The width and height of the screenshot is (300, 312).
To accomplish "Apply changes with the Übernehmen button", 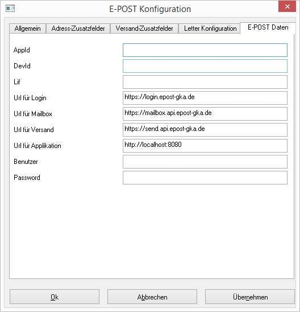I will pos(250,297).
